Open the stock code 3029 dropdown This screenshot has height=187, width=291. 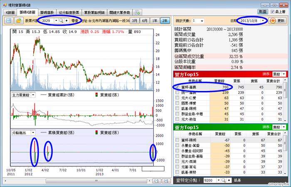point(56,21)
